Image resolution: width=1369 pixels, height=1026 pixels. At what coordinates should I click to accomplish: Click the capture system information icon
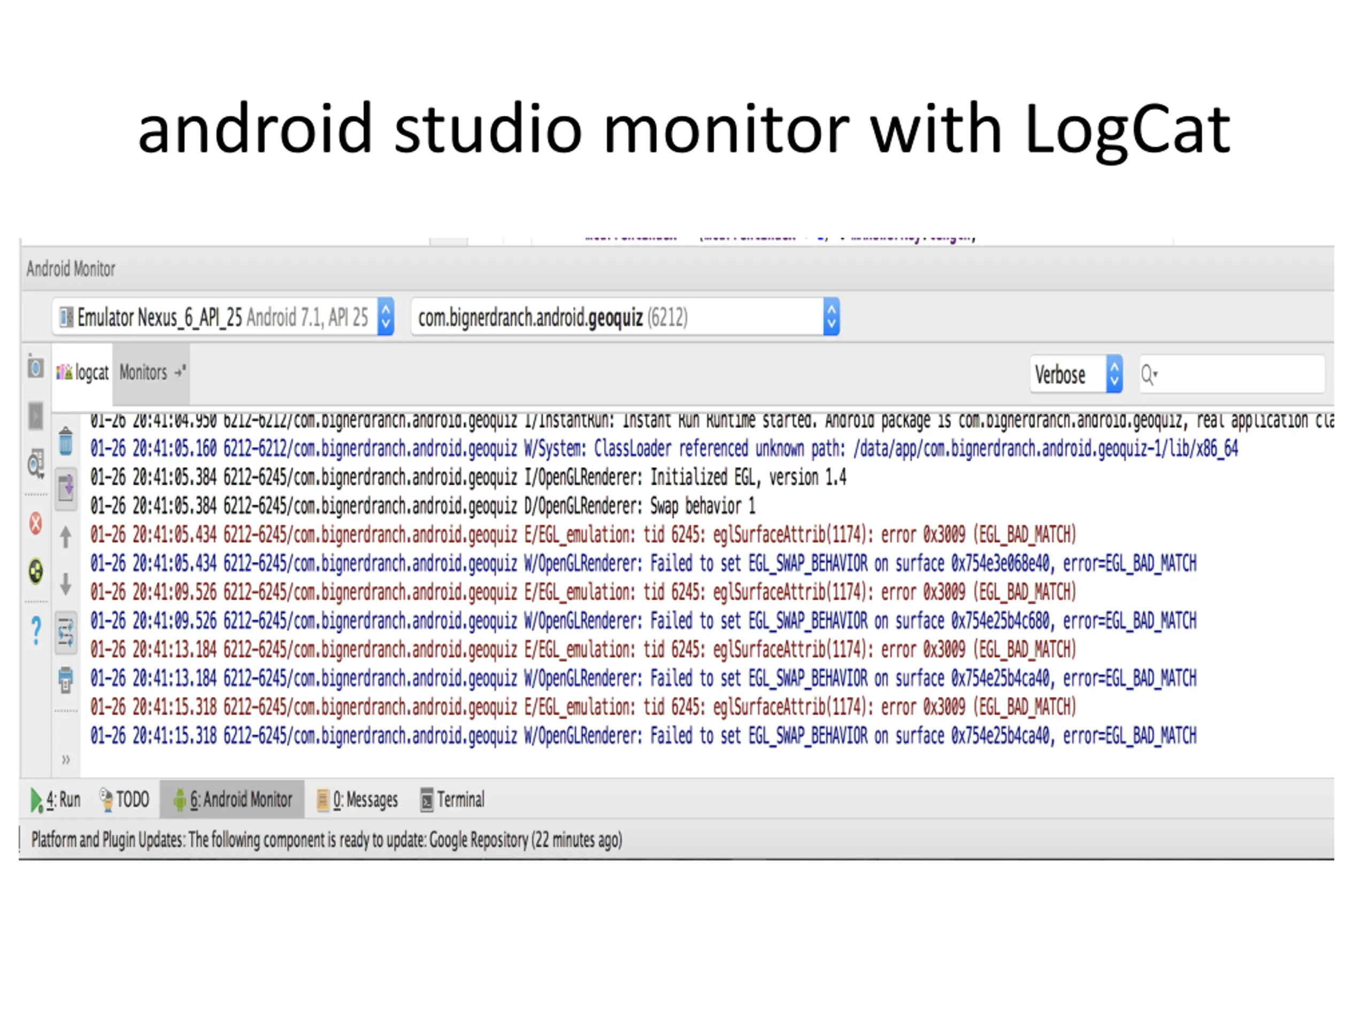click(36, 463)
